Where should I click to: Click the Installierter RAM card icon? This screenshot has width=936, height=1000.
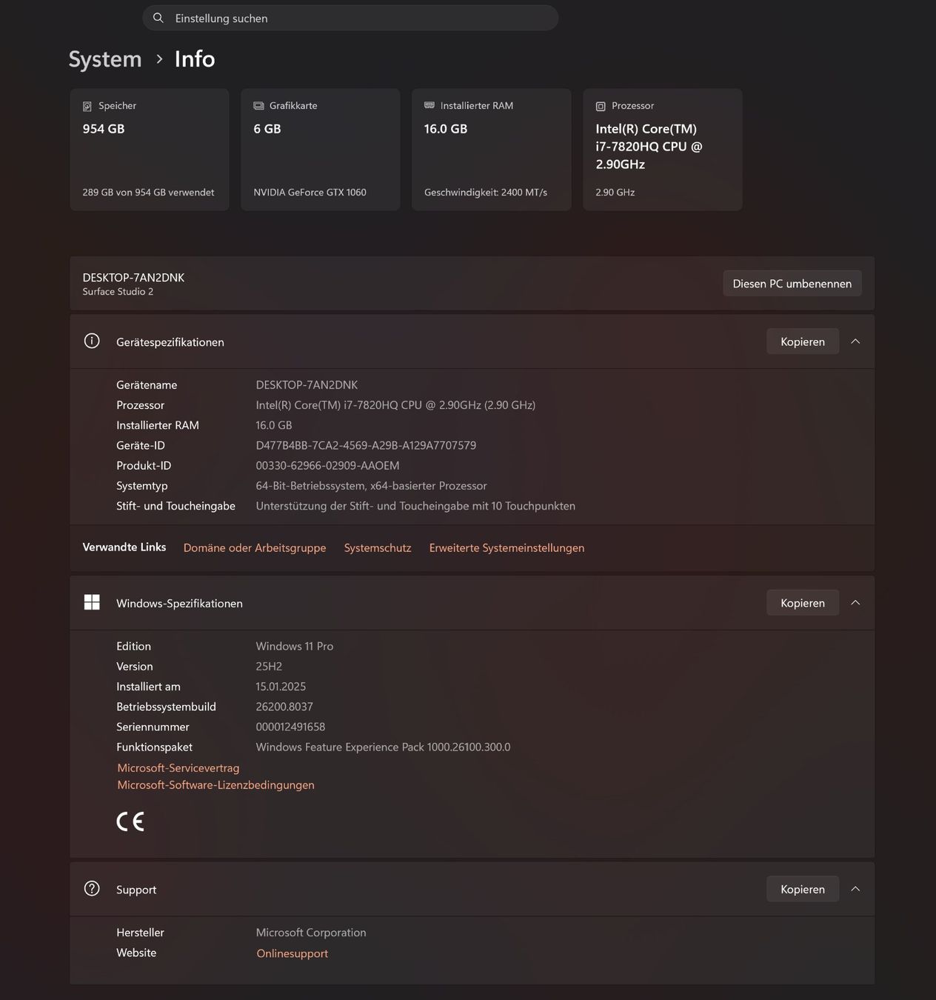(429, 105)
